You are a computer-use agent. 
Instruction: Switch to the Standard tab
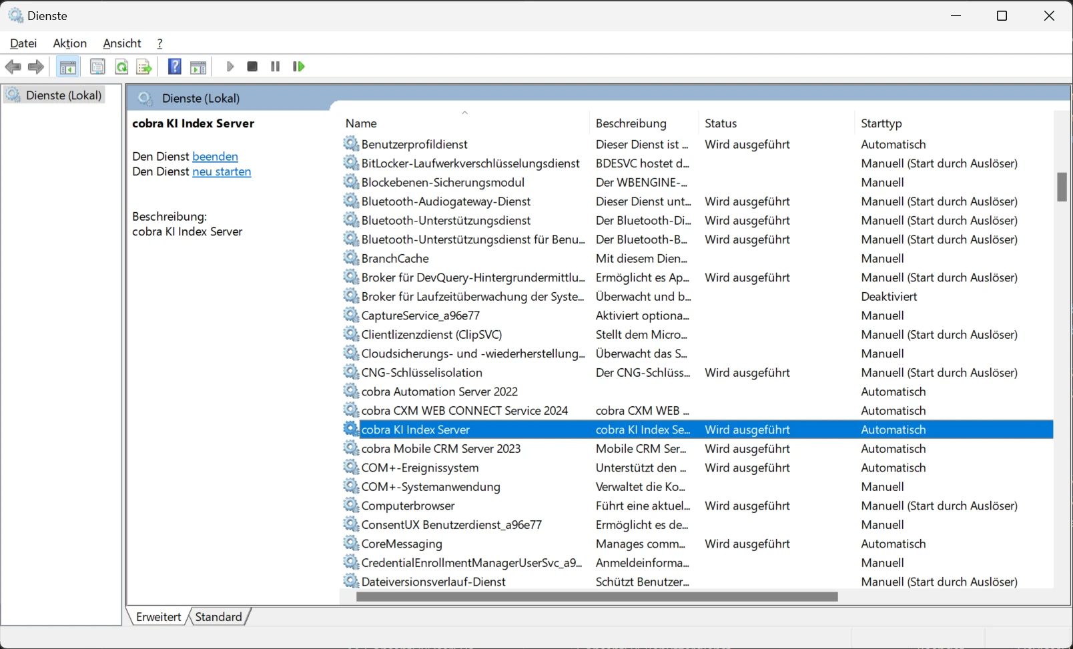click(218, 617)
